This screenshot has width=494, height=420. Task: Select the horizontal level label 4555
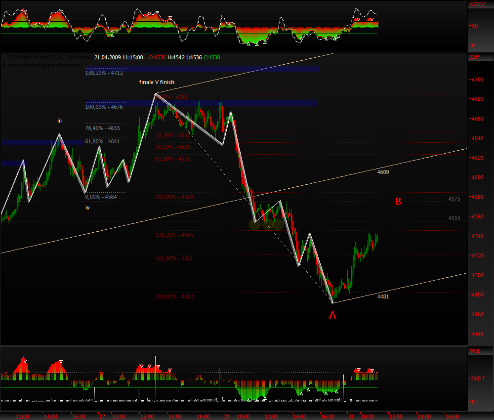[454, 218]
